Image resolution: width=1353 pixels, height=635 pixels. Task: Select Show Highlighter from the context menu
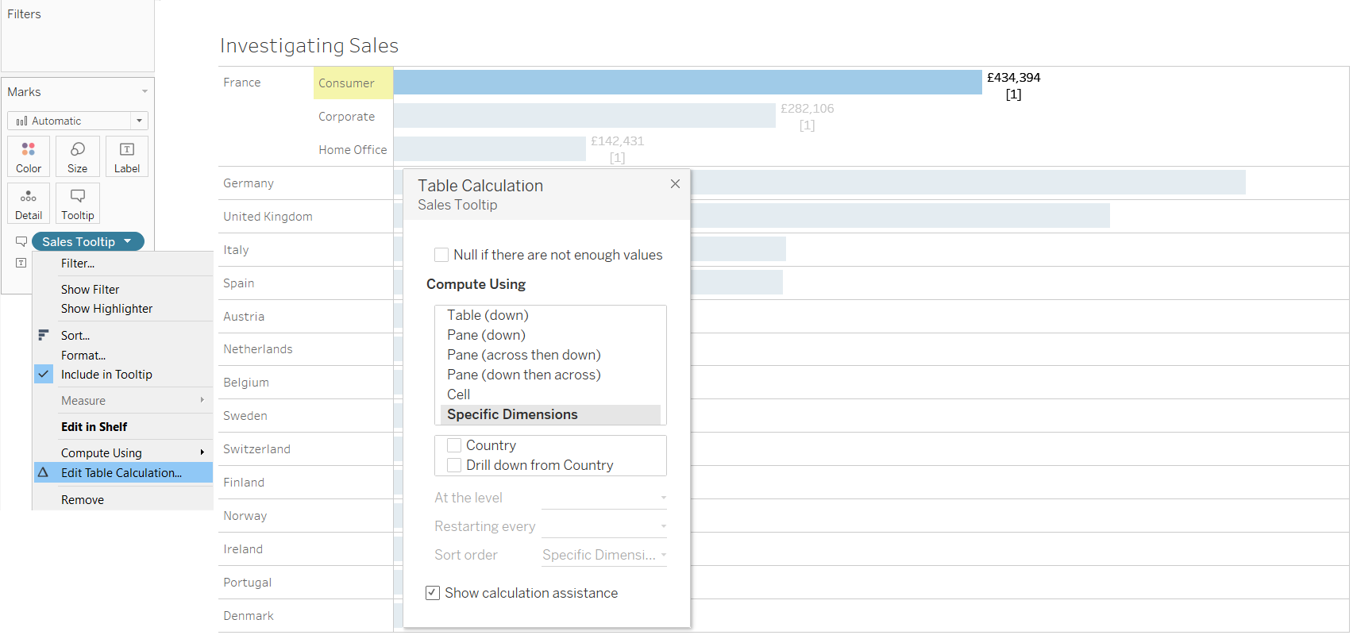106,309
